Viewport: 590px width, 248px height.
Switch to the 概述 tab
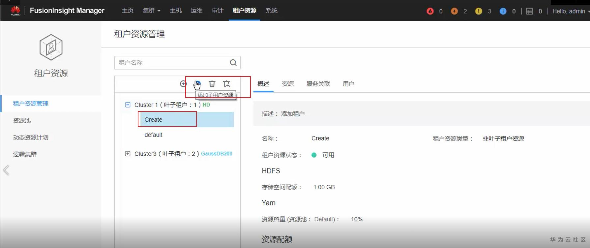click(x=263, y=84)
